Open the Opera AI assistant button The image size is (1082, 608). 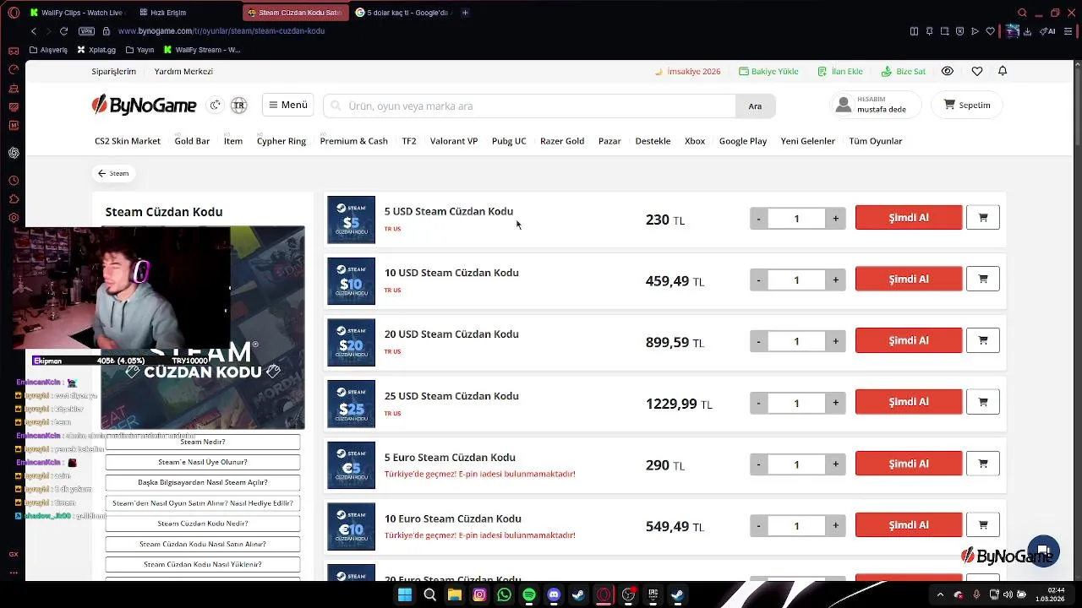tap(1048, 31)
